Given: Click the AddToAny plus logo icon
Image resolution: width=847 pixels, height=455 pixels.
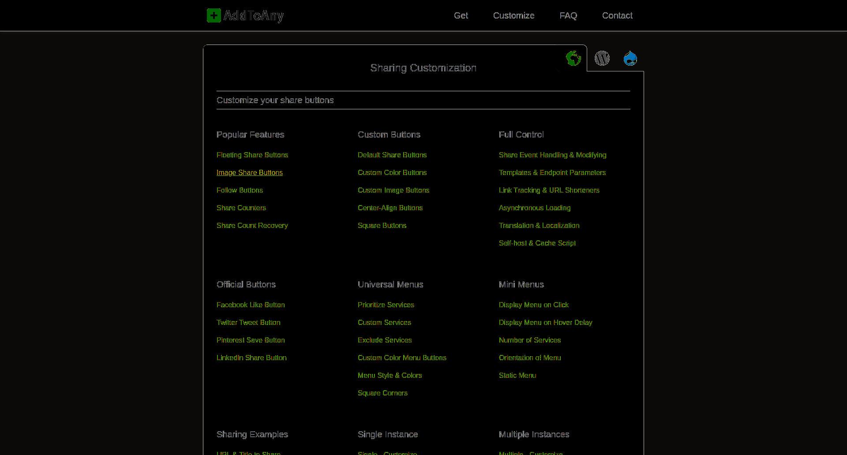Looking at the screenshot, I should [x=214, y=15].
